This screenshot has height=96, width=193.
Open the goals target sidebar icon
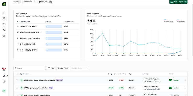pos(4,36)
